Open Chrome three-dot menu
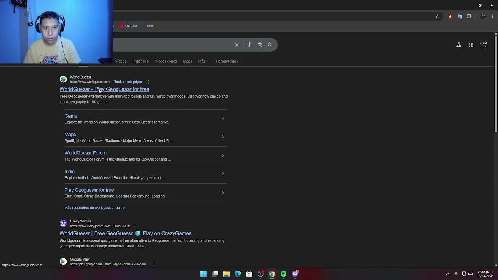 point(492,16)
